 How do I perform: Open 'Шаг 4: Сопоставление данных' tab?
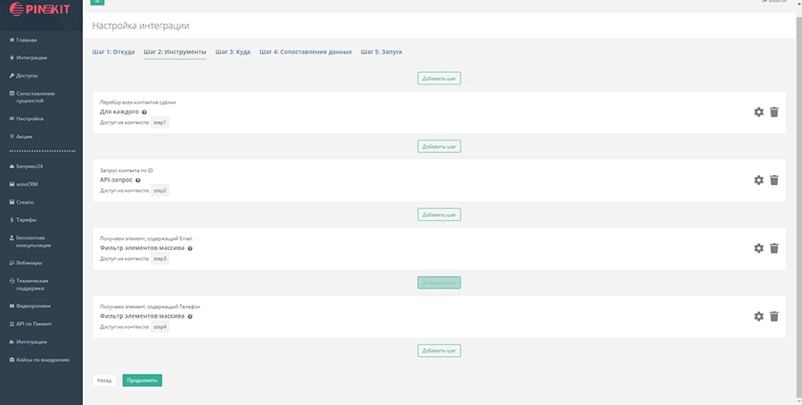coord(305,52)
